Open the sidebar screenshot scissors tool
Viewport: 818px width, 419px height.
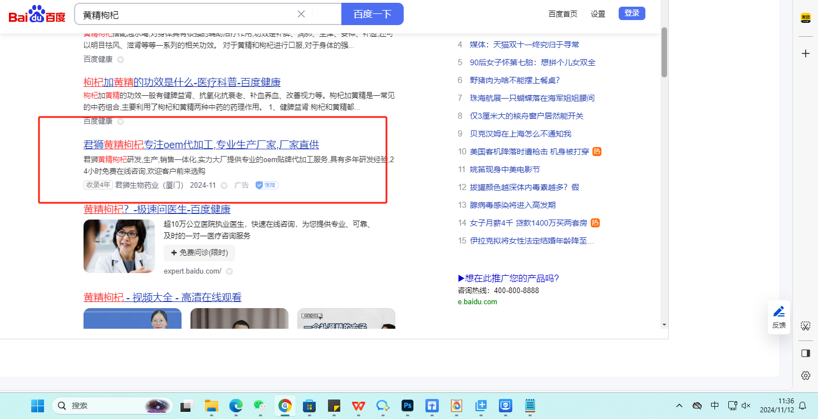pyautogui.click(x=805, y=325)
